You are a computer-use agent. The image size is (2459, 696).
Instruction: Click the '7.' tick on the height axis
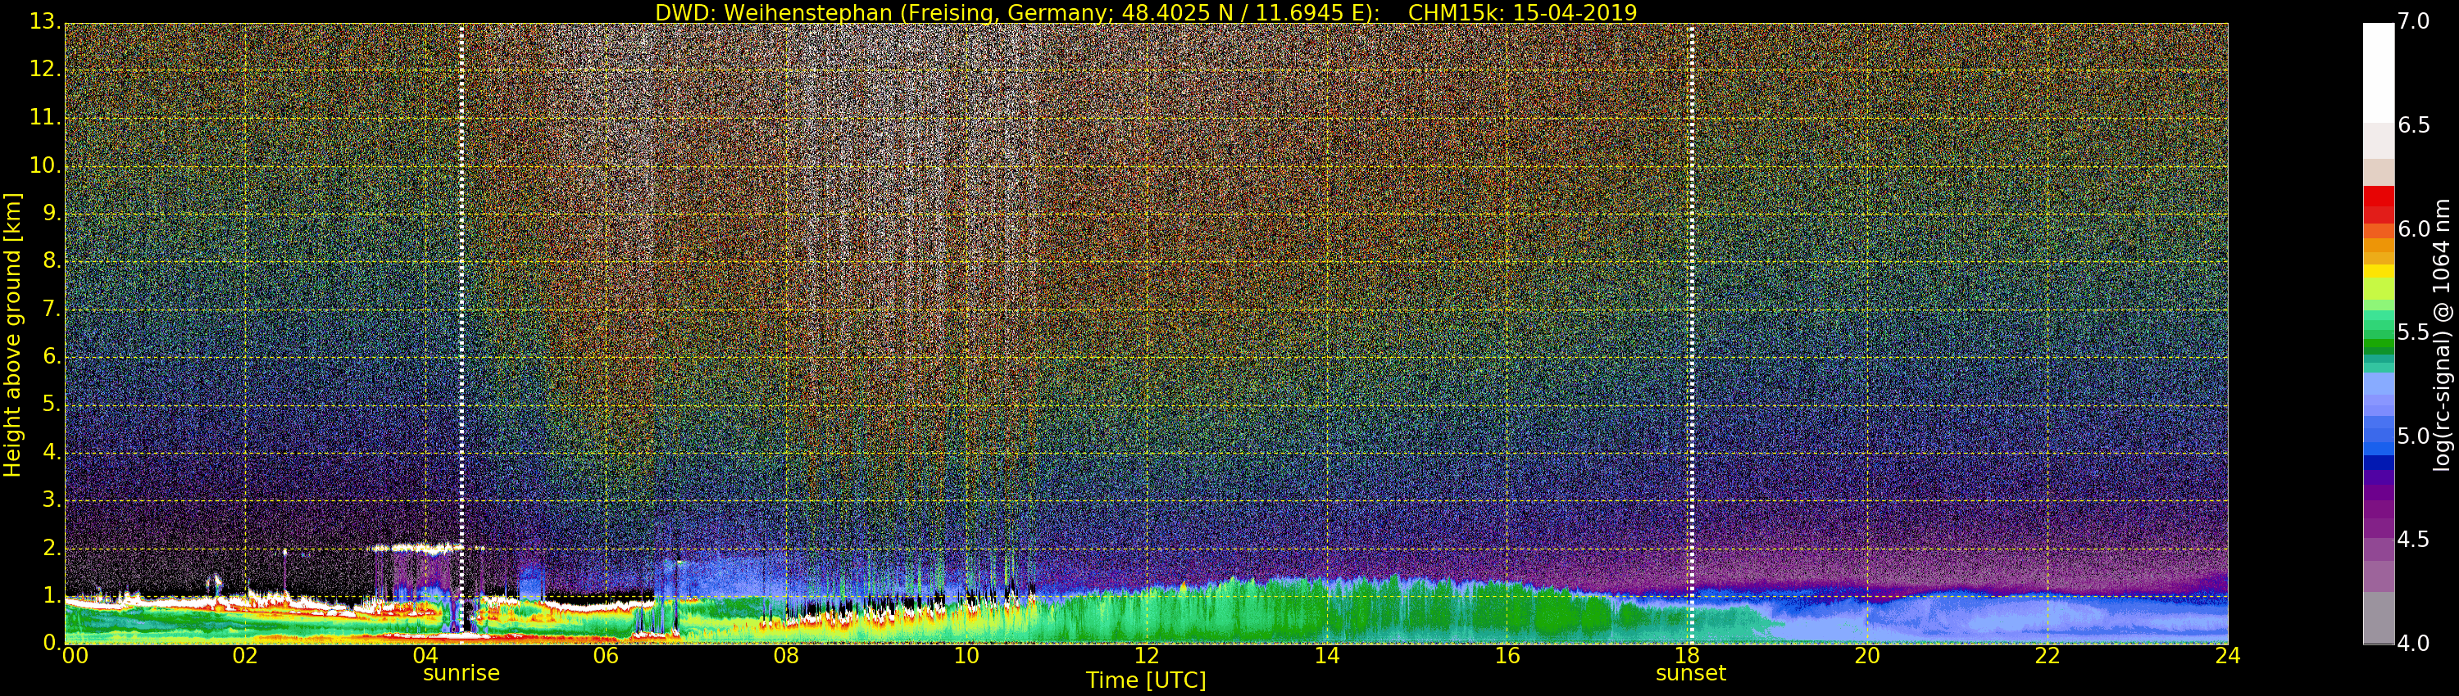pos(52,309)
